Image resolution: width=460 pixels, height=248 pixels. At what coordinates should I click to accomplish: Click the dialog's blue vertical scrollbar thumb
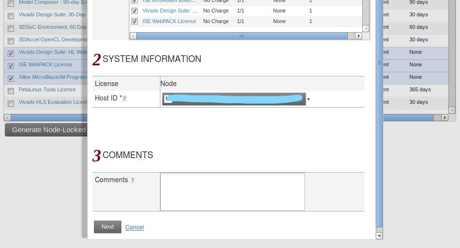pyautogui.click(x=380, y=113)
